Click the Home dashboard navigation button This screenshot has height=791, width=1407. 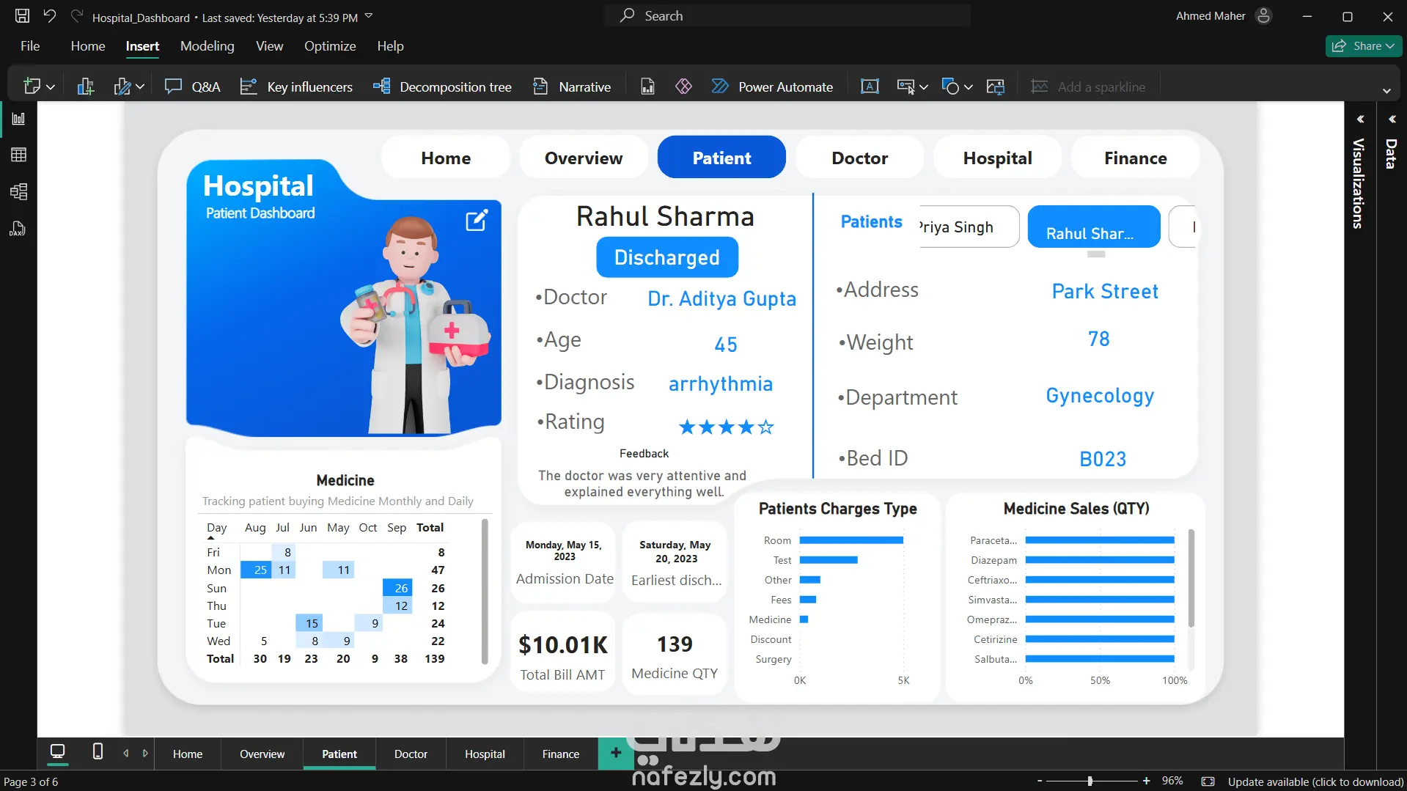coord(446,158)
